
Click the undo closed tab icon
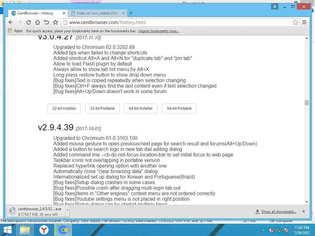click(x=46, y=22)
